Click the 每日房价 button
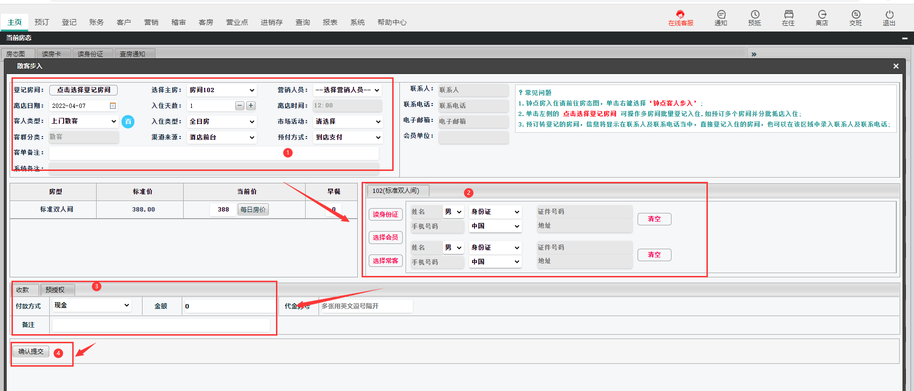Screen dimensions: 914x391 [x=253, y=209]
